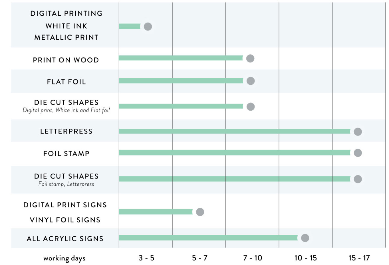Select the "7 - 10" axis label
This screenshot has height=265, width=389.
[253, 258]
